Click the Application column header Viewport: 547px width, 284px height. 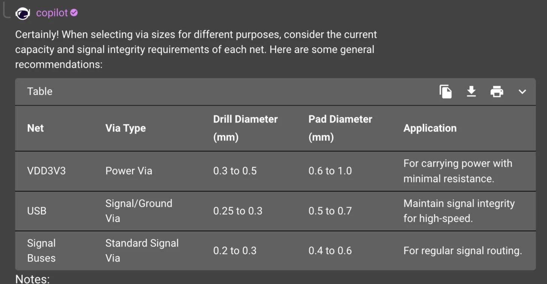(430, 128)
